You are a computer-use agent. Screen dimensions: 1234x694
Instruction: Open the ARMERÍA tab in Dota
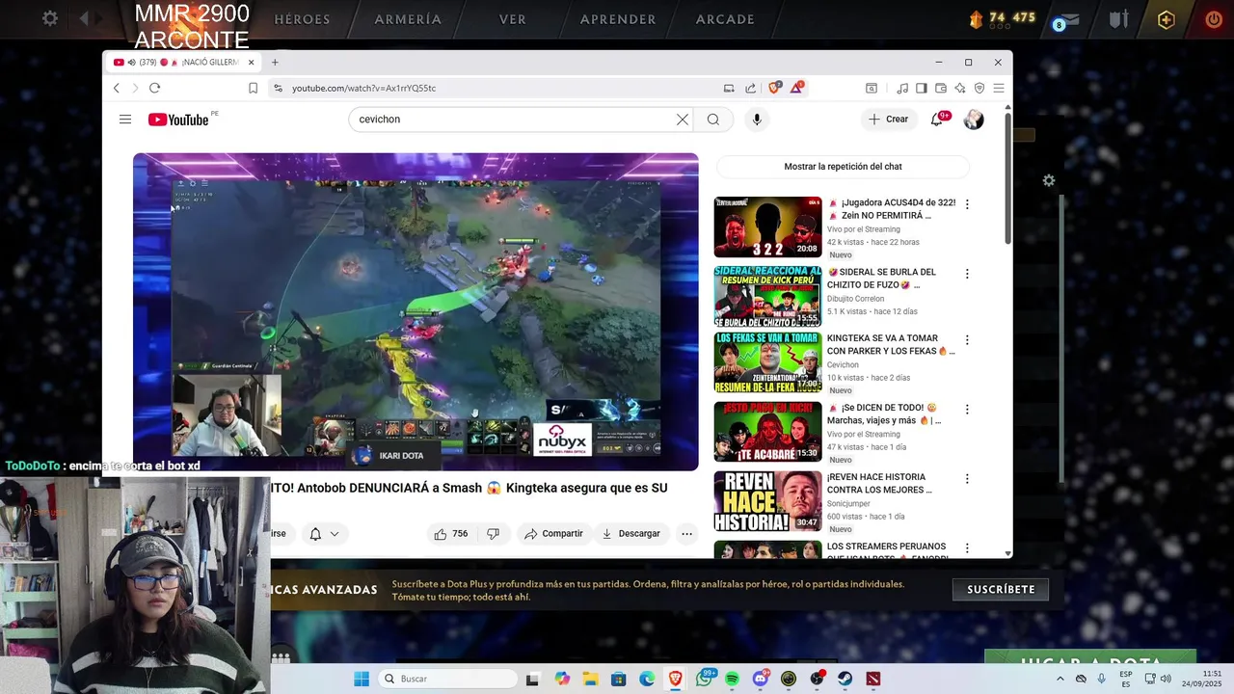[408, 19]
